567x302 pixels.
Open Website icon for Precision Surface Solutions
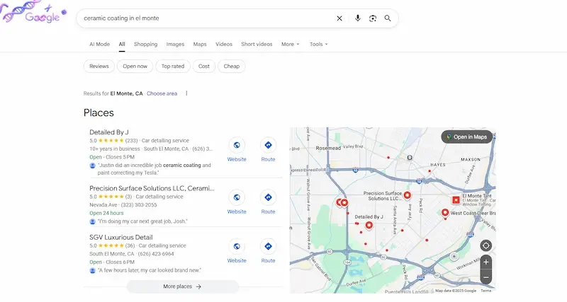[x=237, y=197]
